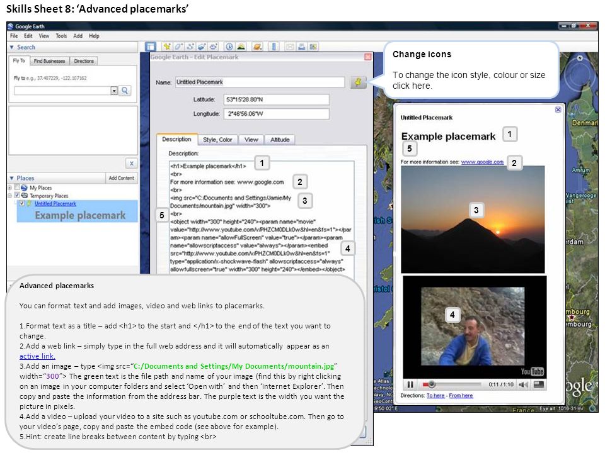Viewport: 605px width, 453px height.
Task: Open the File menu
Action: coord(14,36)
